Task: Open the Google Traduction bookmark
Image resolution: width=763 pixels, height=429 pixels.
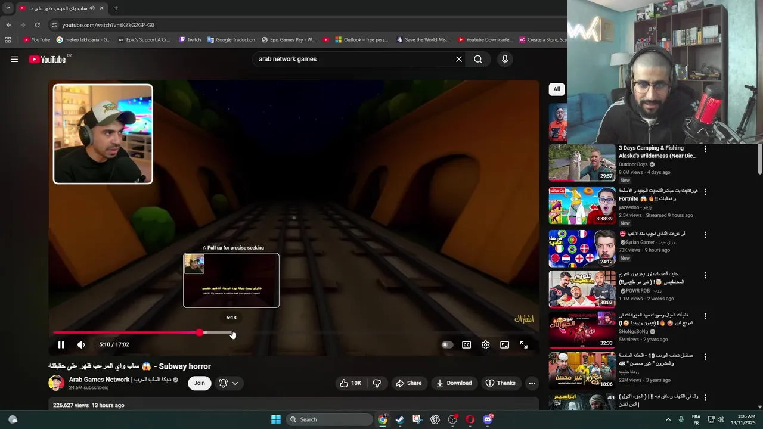Action: 231,40
